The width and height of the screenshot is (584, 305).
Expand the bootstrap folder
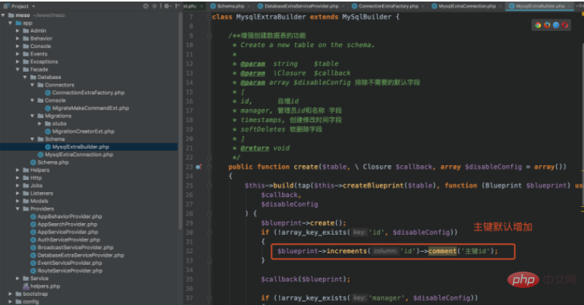[11, 294]
